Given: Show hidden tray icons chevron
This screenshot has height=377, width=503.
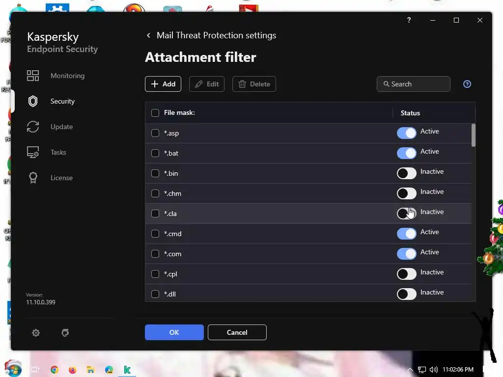Looking at the screenshot, I should click(x=410, y=370).
